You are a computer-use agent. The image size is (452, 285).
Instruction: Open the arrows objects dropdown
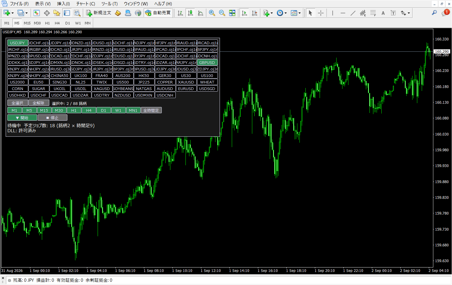pos(409,13)
